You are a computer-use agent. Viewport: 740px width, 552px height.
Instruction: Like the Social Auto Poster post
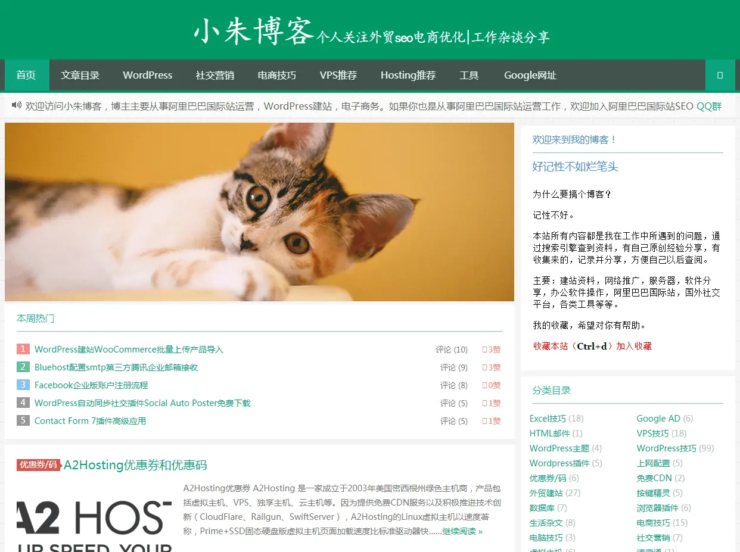point(492,403)
